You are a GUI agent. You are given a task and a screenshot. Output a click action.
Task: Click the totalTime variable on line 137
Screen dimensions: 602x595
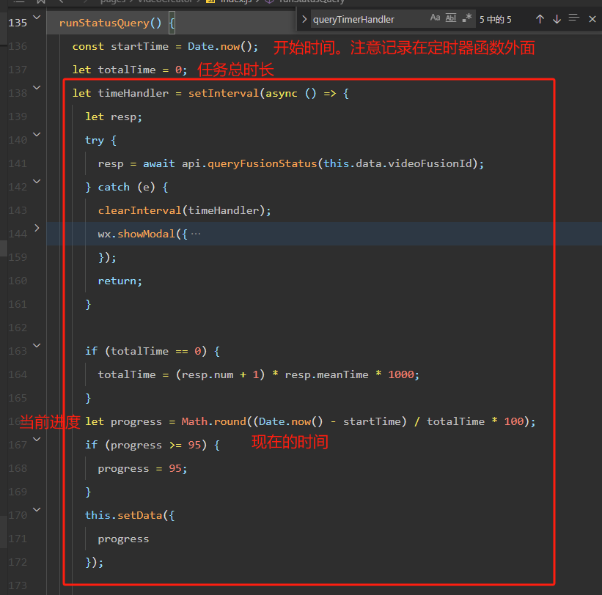coord(127,70)
